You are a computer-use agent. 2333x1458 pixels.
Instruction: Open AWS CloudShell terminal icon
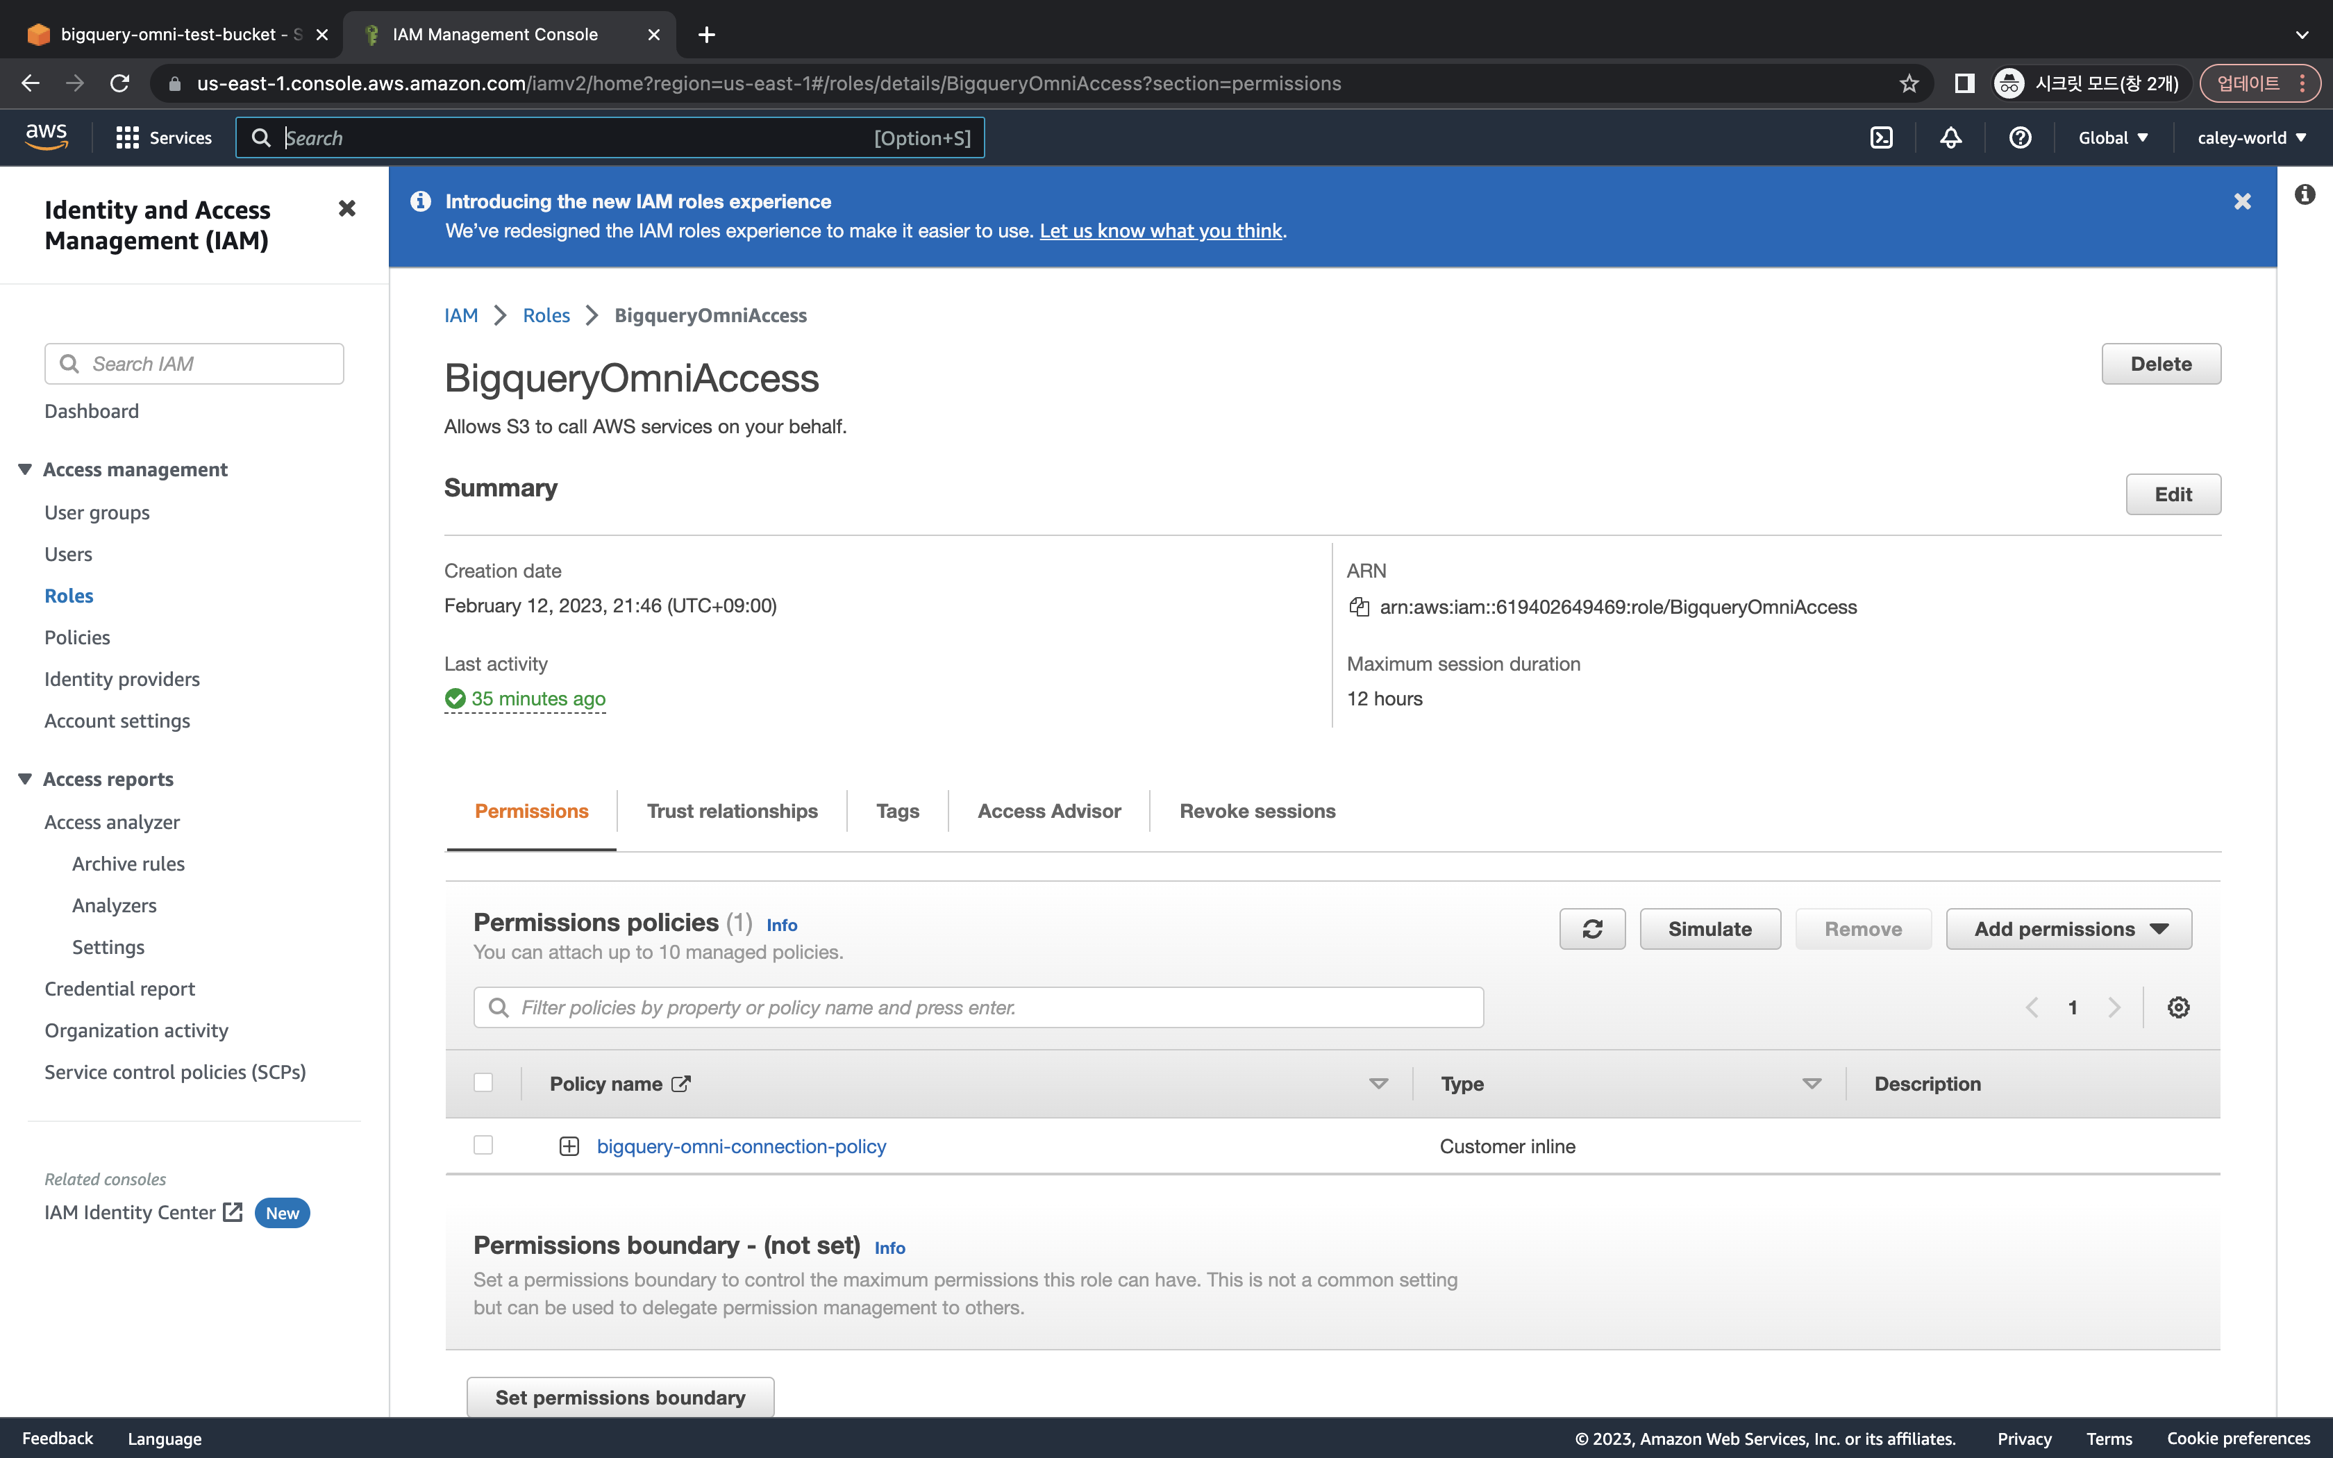[1881, 138]
